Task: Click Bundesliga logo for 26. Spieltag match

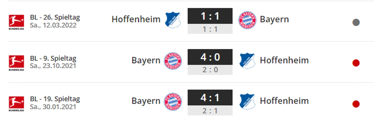Action: click(16, 22)
